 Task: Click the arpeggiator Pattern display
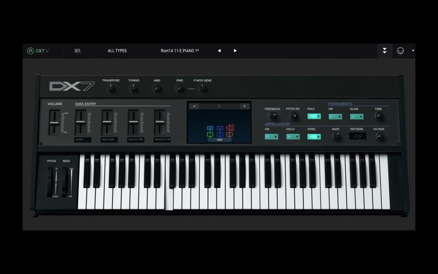pos(357,136)
